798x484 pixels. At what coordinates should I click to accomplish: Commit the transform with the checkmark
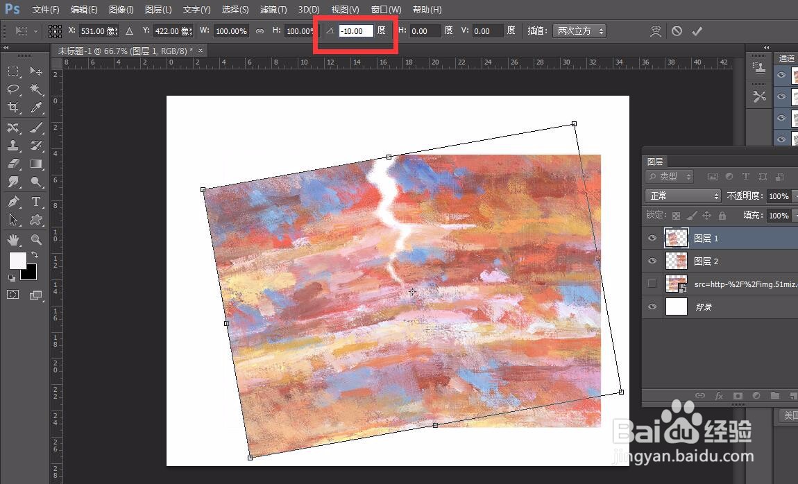click(697, 31)
